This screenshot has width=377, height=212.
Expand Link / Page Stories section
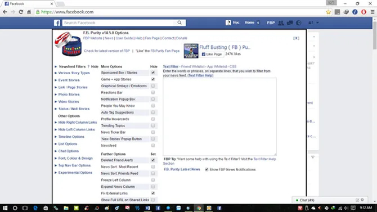73,87
